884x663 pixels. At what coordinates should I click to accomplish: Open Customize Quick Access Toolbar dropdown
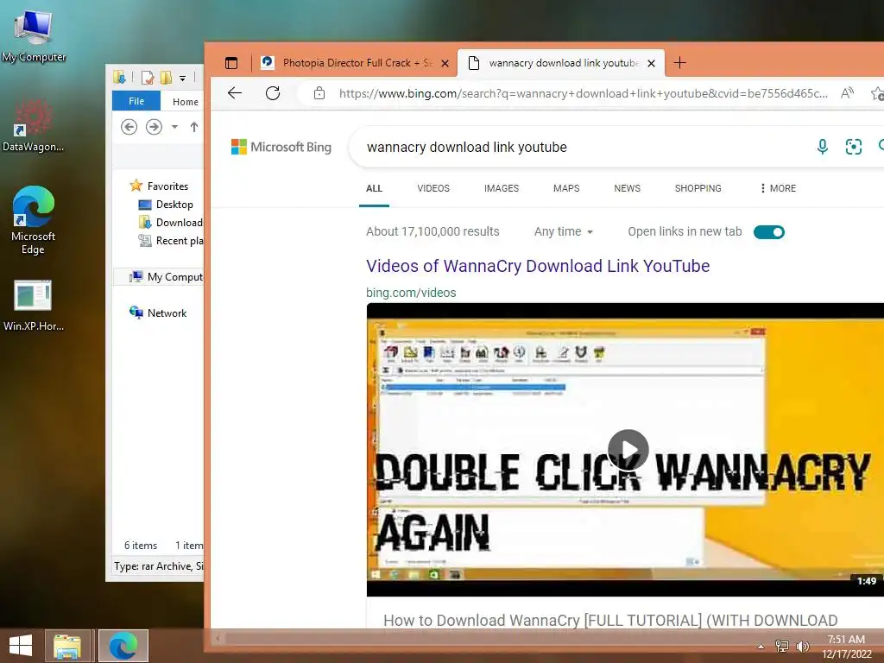183,78
